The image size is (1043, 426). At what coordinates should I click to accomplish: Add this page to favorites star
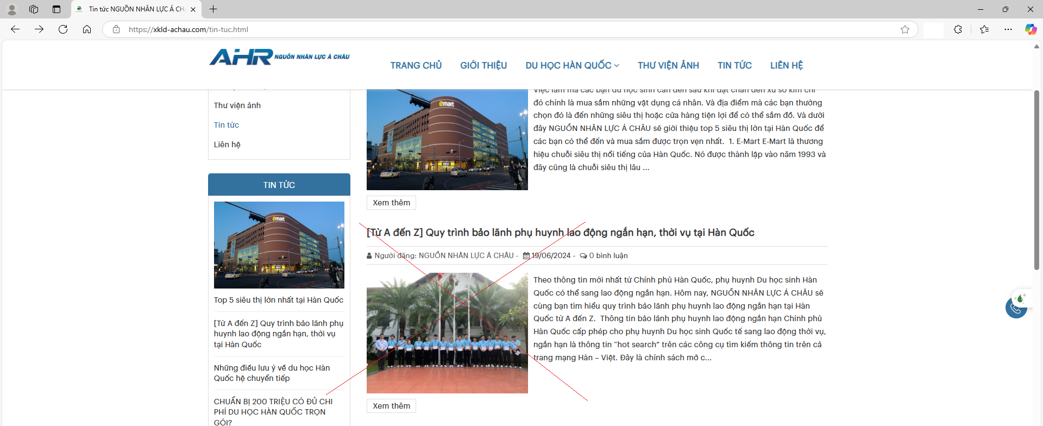904,29
